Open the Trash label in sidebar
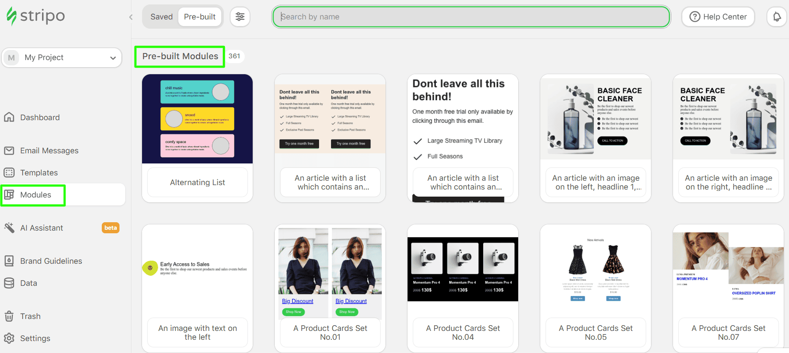This screenshot has width=789, height=353. click(x=31, y=316)
